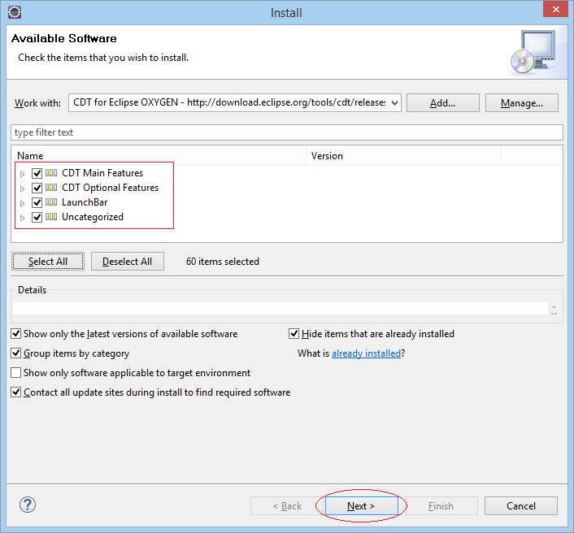Uncheck the CDT Main Features checkbox
Viewport: 574px width, 533px height.
(37, 173)
